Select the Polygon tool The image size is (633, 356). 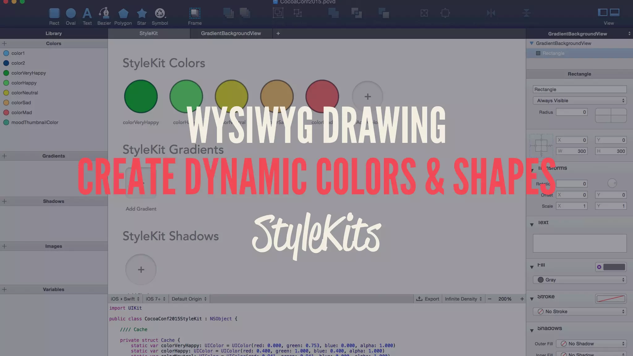123,17
